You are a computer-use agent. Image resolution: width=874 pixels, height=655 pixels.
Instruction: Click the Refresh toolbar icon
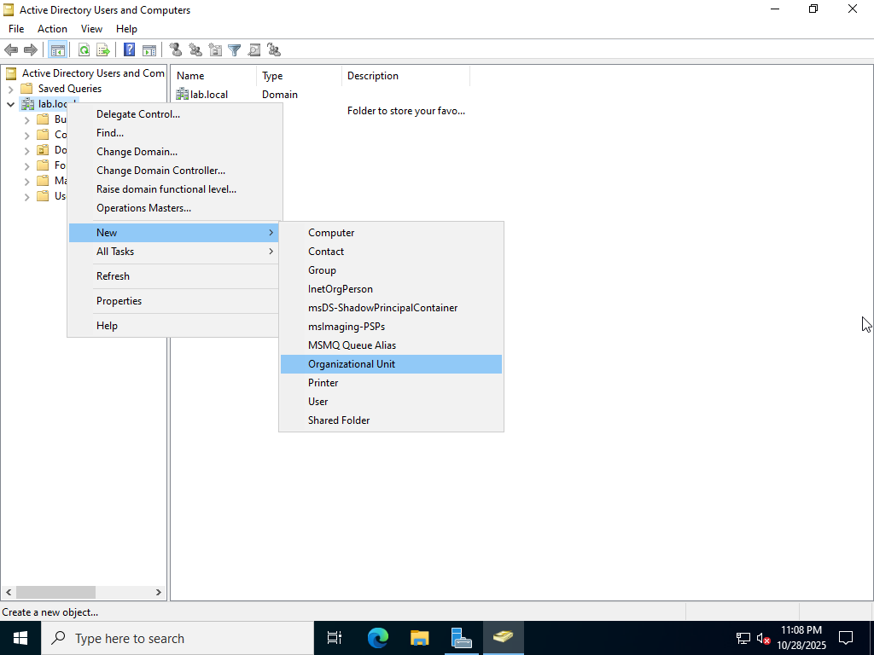[84, 49]
